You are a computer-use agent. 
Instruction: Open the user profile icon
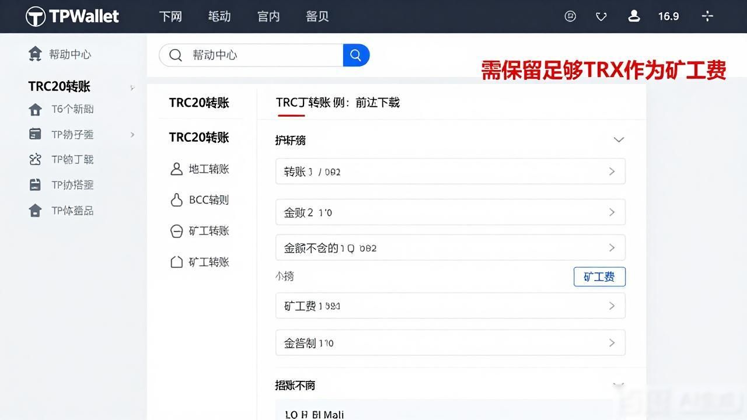634,16
